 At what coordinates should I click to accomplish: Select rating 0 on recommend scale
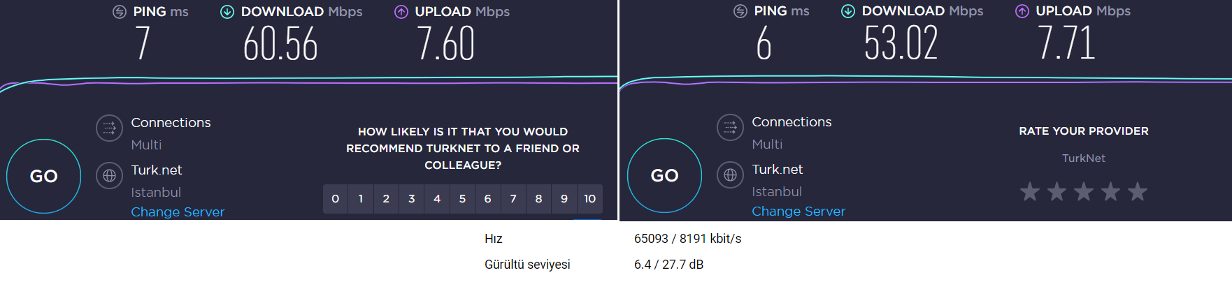[336, 199]
